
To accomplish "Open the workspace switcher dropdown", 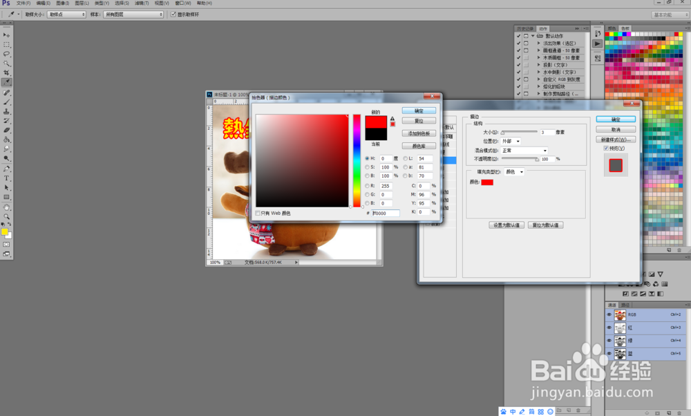I will tap(670, 15).
